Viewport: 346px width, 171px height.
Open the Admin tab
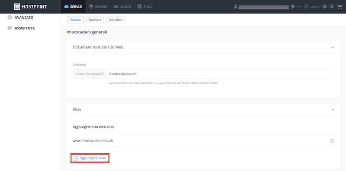(x=122, y=6)
